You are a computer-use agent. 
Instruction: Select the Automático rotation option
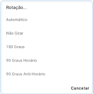pyautogui.click(x=46, y=20)
